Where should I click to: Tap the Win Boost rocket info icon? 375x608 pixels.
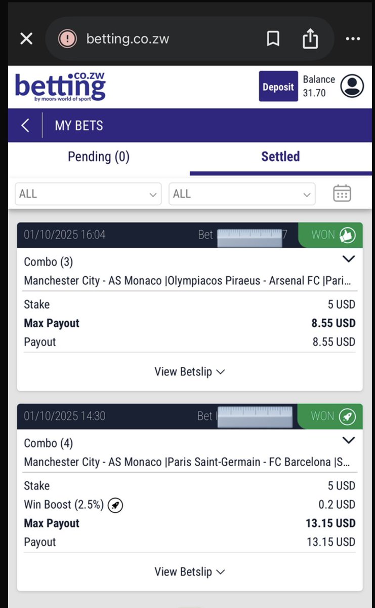[115, 505]
